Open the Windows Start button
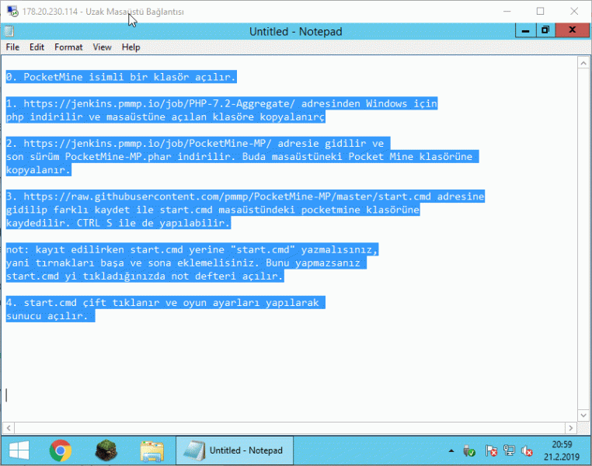This screenshot has height=466, width=592. [19, 450]
